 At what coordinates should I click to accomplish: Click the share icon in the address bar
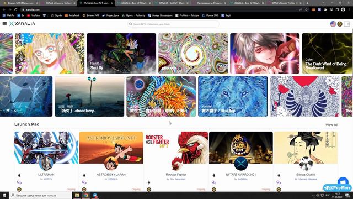(300, 10)
